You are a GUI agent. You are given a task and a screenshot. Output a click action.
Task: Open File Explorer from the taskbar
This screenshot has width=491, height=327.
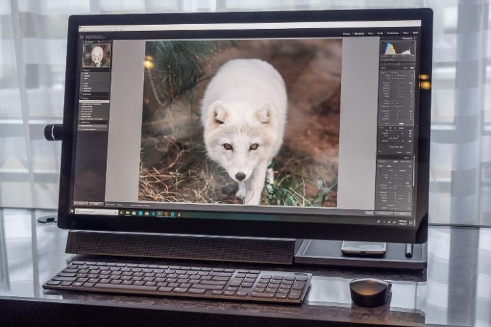[x=128, y=213]
